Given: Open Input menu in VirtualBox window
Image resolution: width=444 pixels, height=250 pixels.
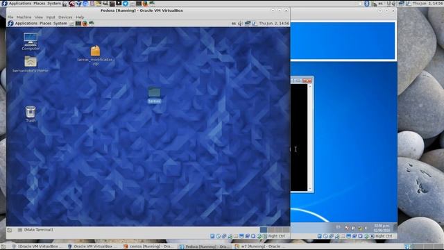Looking at the screenshot, I should tap(51, 17).
